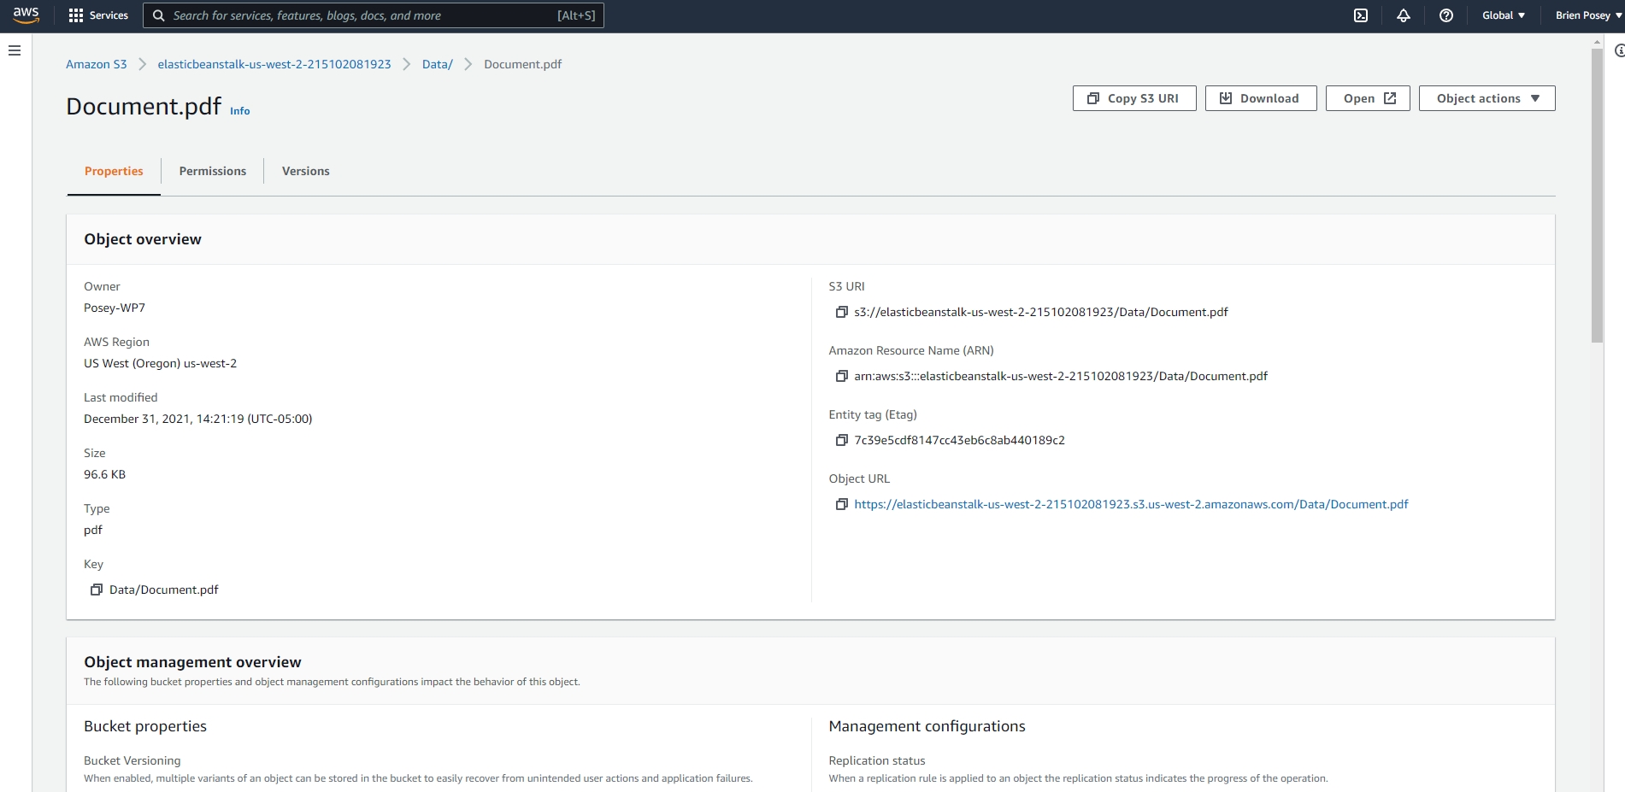Navigate to the Data/ breadcrumb
Viewport: 1625px width, 792px height.
(437, 64)
